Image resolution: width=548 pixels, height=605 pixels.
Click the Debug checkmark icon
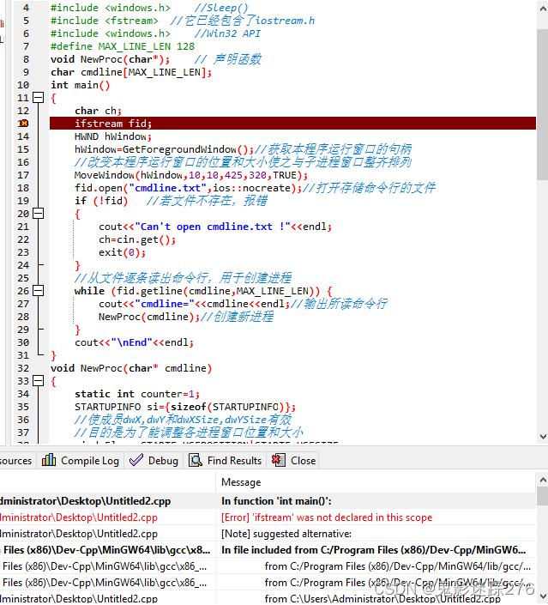tap(136, 460)
